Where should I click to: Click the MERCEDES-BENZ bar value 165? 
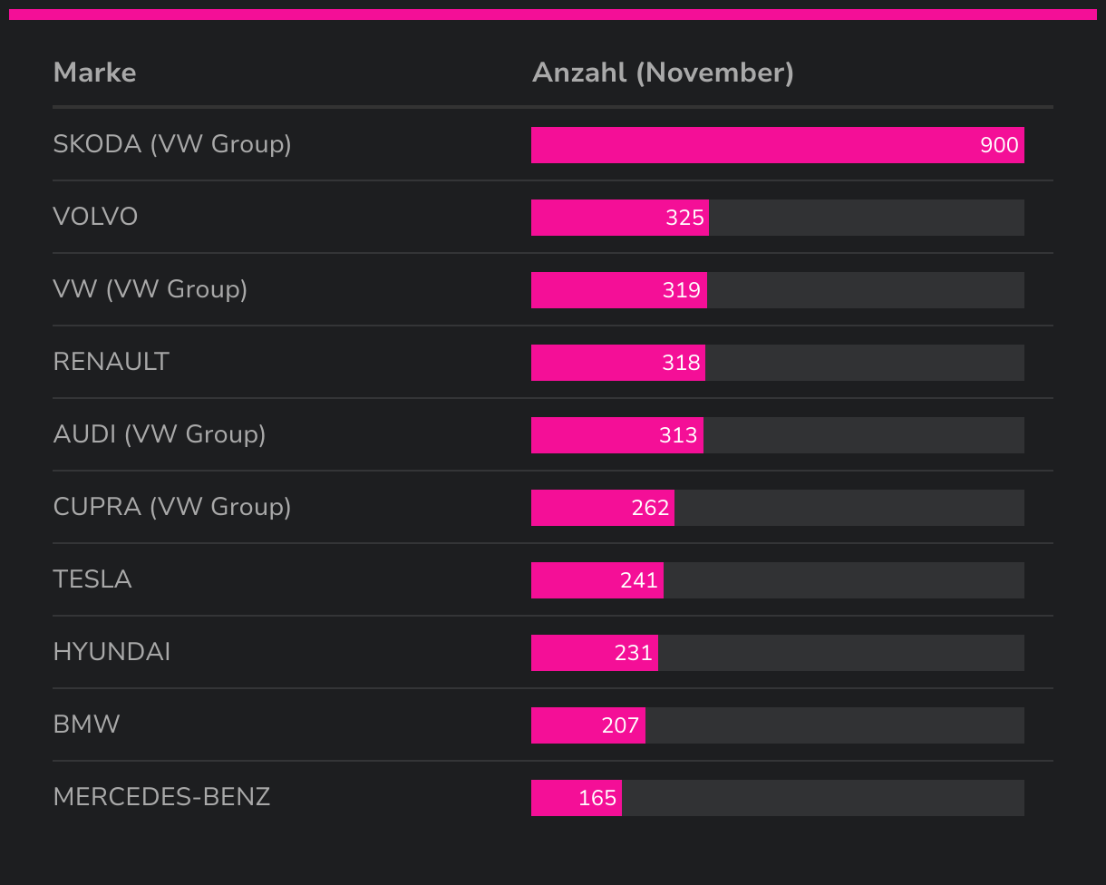[x=597, y=798]
